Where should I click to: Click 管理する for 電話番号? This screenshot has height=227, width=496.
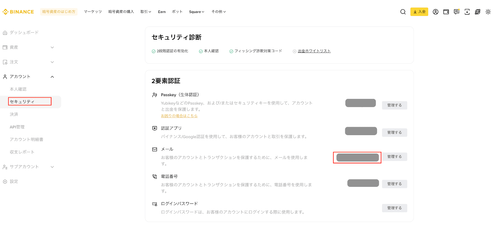click(x=394, y=184)
